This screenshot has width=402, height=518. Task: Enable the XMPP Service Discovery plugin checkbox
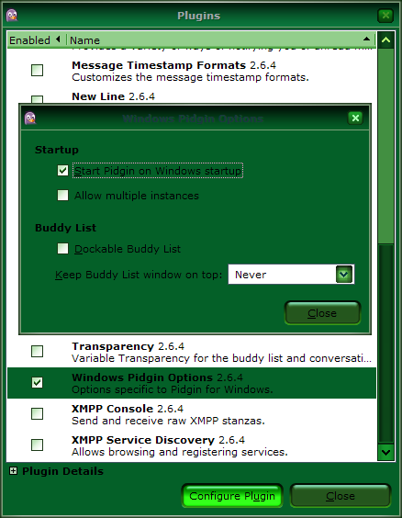(37, 445)
